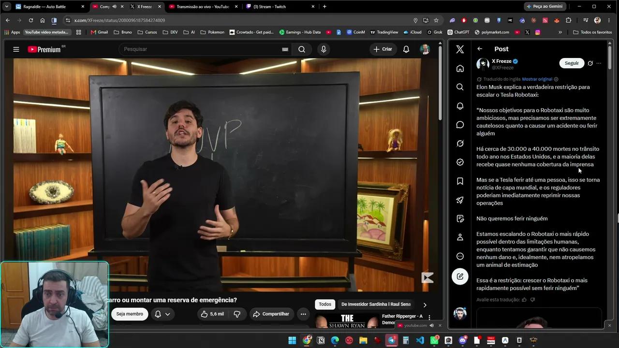Click Peça ao Gemini button
Screen dimensions: 619x348
coord(545,7)
